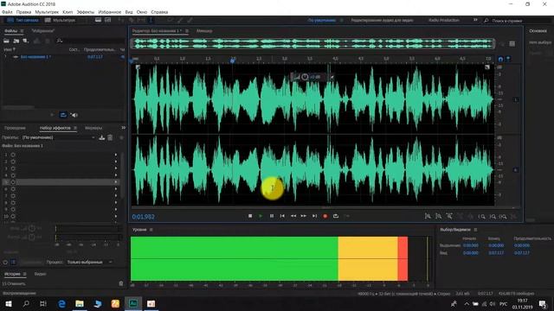
Task: Select Radio Production workspace
Action: point(444,21)
